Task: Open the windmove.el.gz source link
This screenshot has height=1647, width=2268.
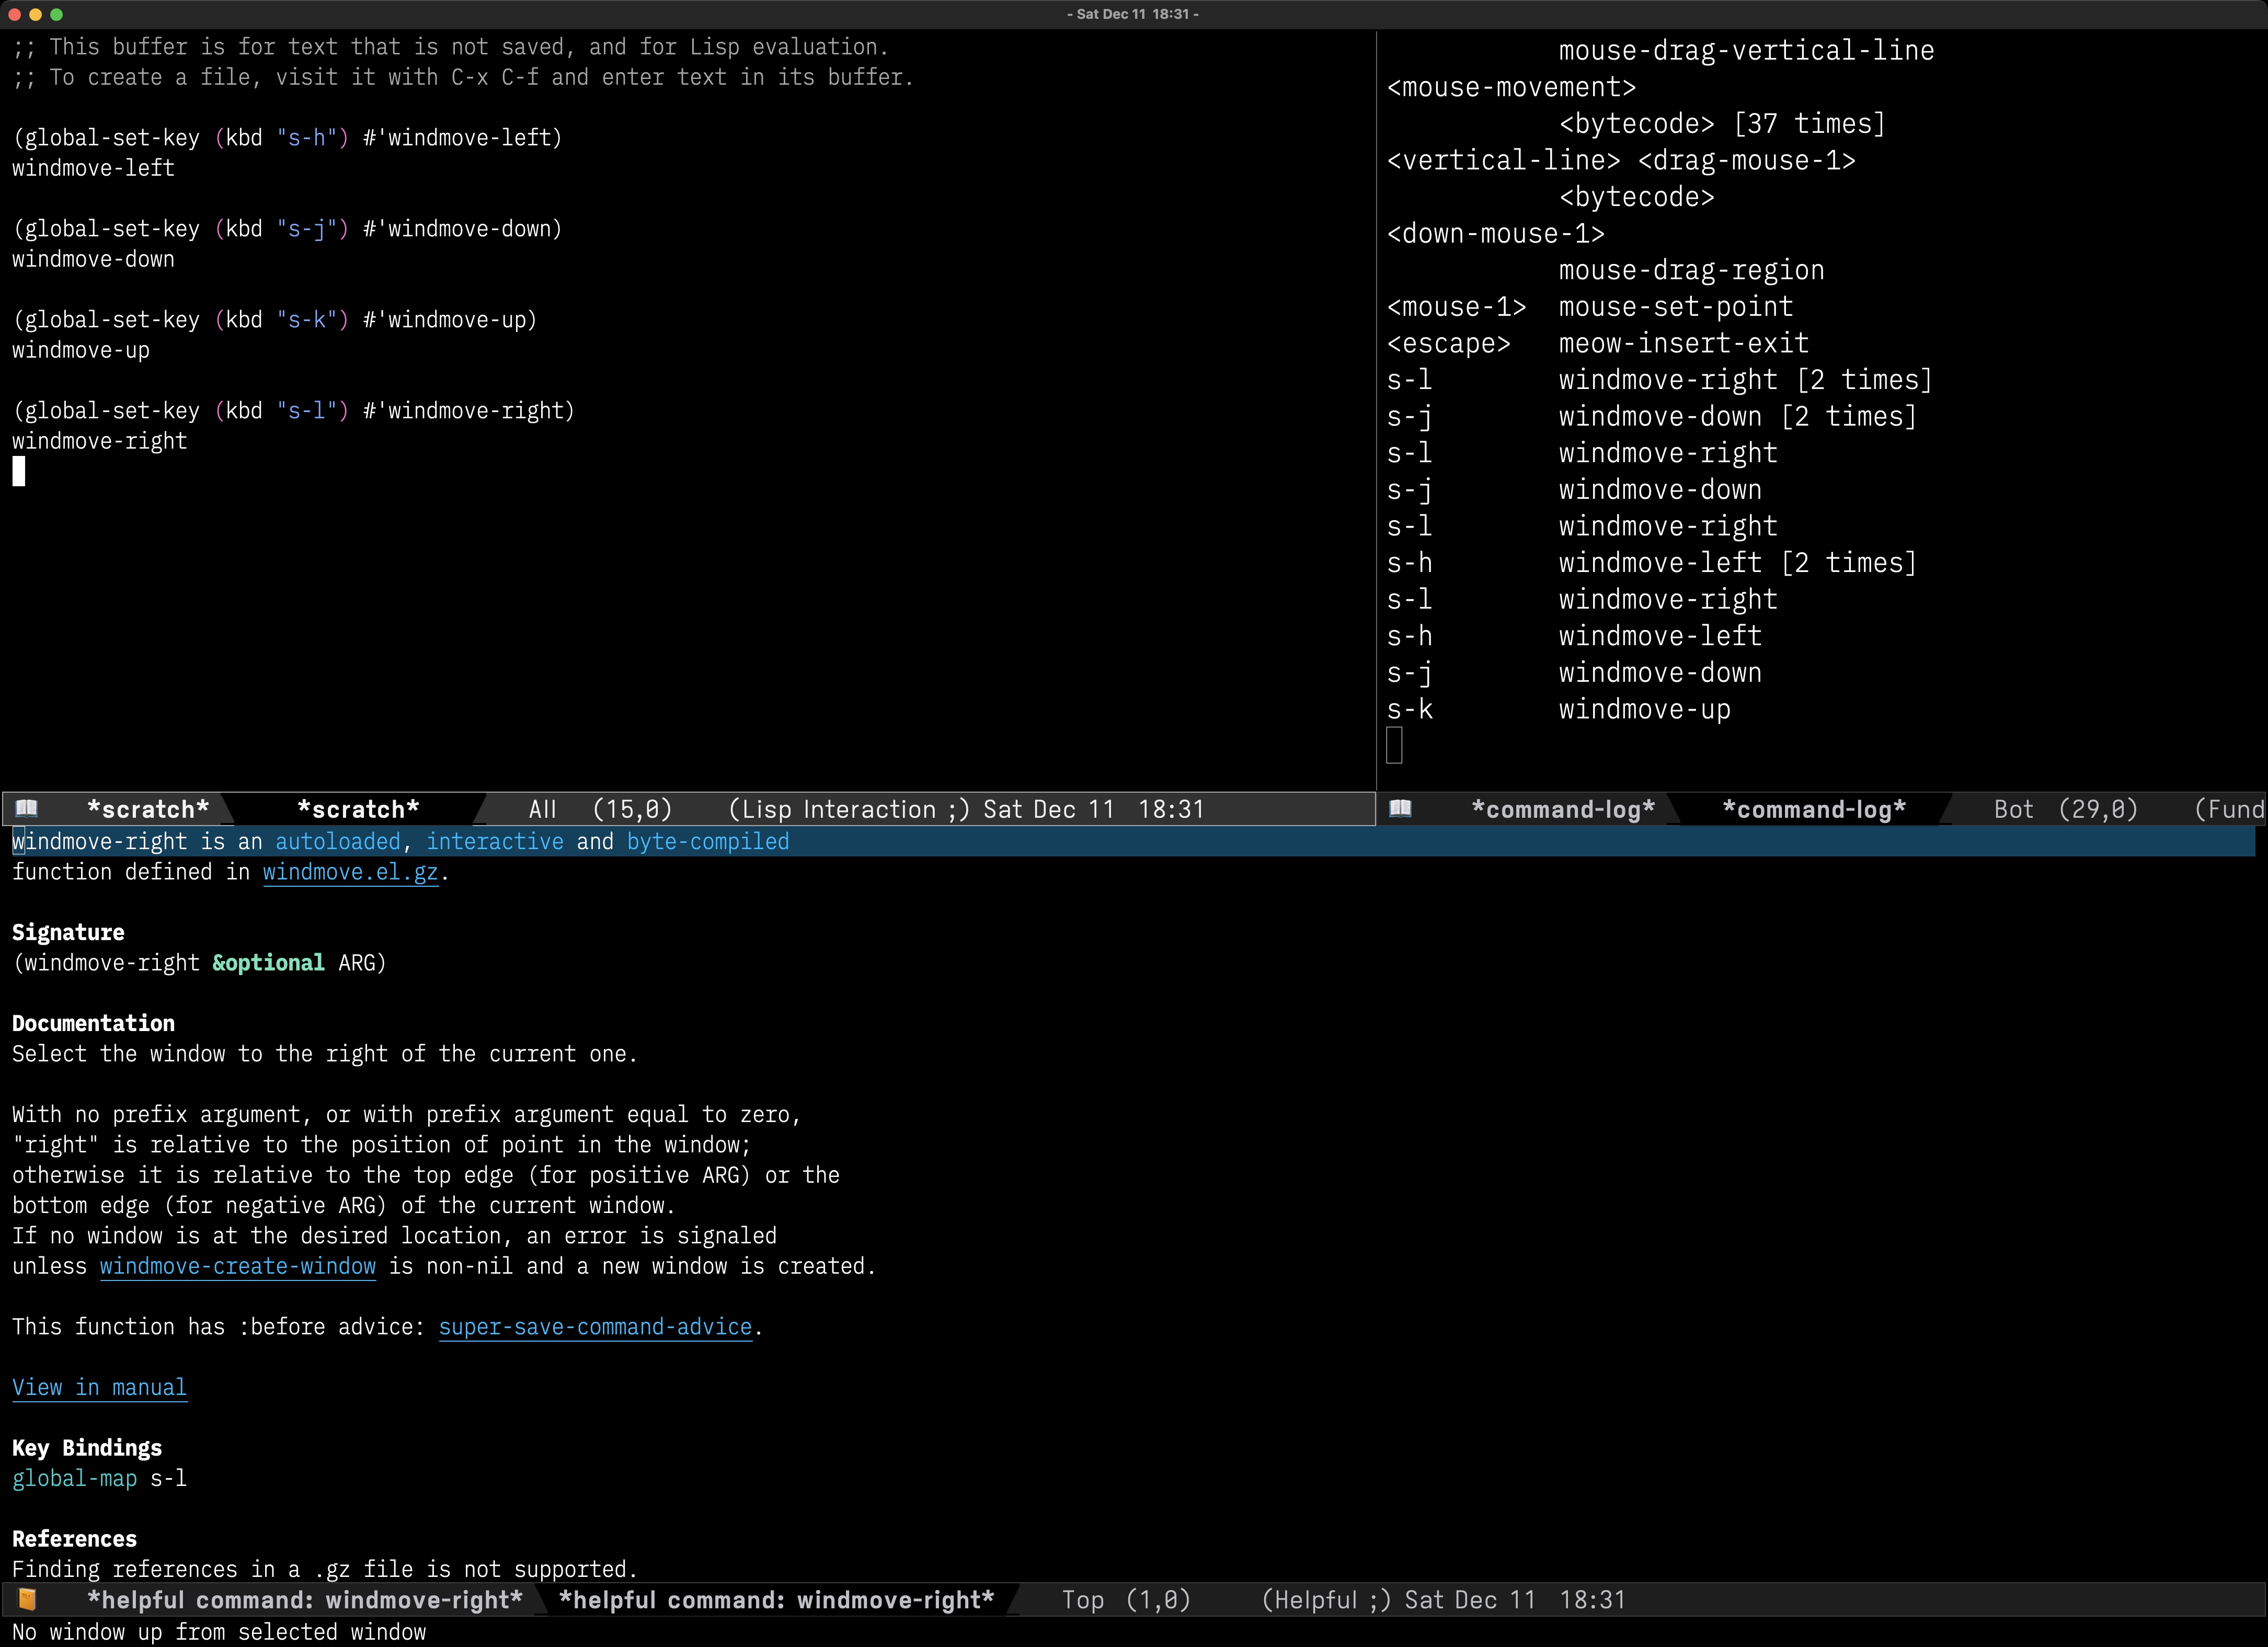Action: pos(350,872)
